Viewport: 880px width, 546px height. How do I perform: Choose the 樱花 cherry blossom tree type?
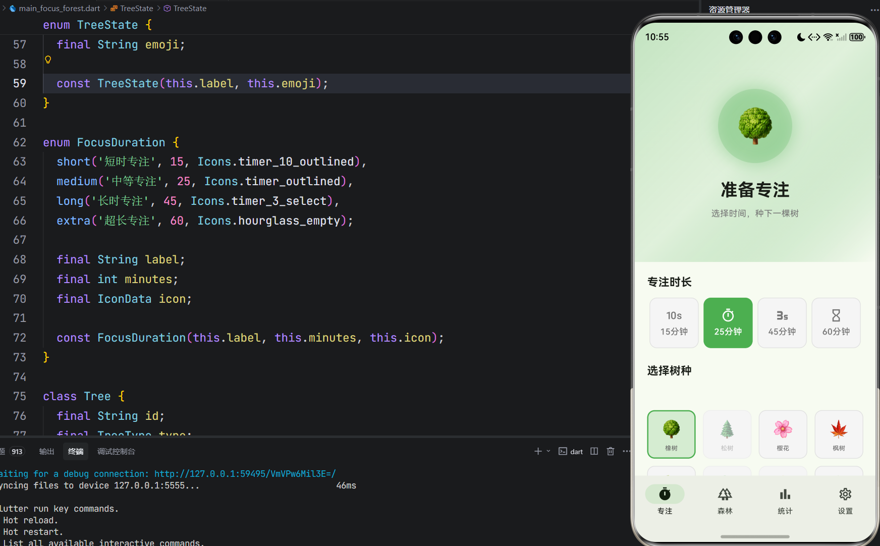pos(783,434)
